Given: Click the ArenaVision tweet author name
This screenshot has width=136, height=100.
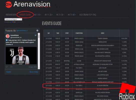Looking at the screenshot, I should 15,35.
